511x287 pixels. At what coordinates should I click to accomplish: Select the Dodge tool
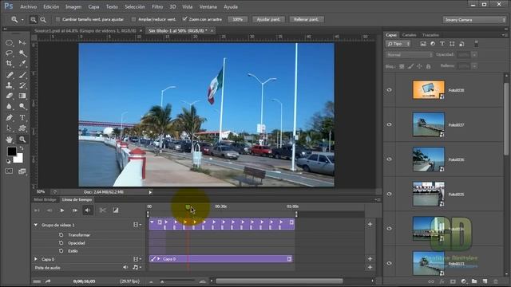(x=22, y=106)
